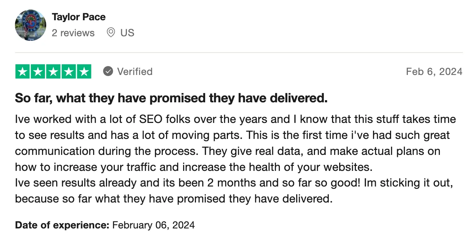Click Taylor Pace's profile avatar
Screen dimensions: 475x243
(31, 25)
